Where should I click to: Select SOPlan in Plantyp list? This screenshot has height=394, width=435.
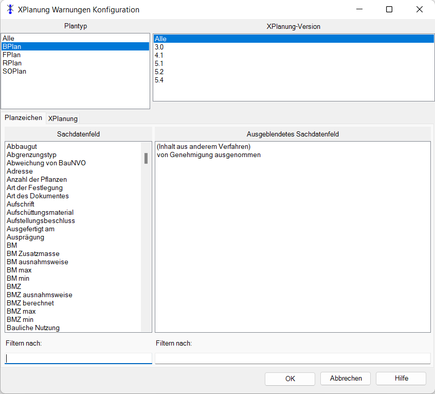[14, 71]
